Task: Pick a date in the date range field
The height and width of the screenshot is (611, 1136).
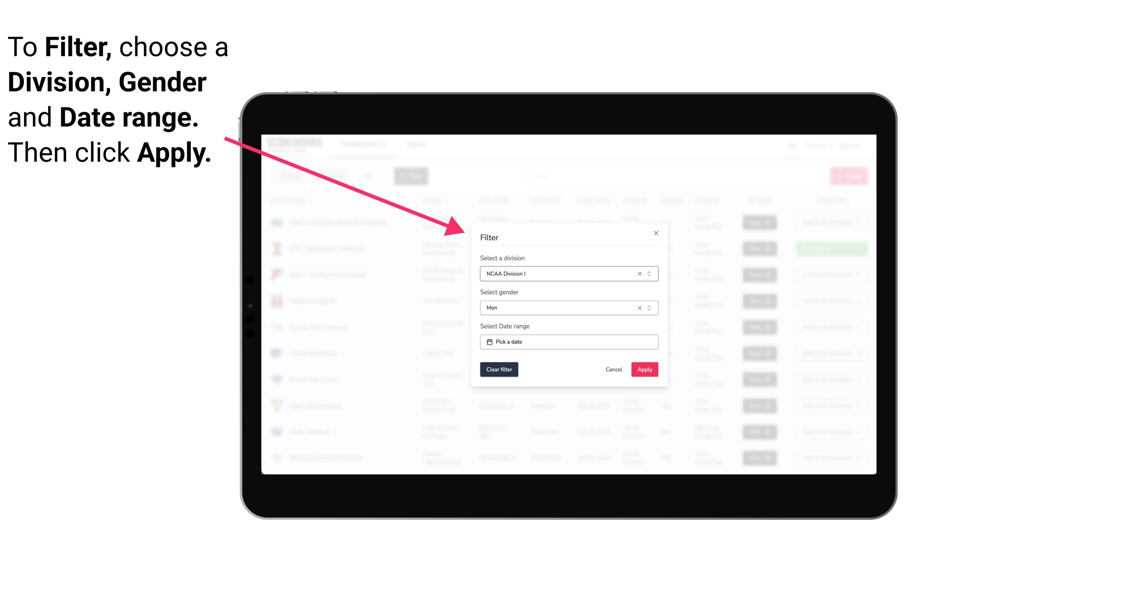Action: click(x=570, y=342)
